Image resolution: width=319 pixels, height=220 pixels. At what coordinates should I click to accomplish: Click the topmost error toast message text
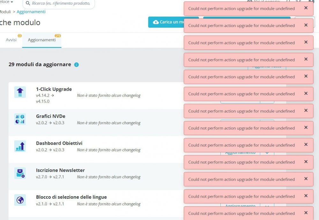pos(241,9)
